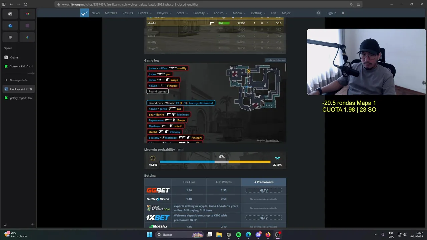Screen dimensions: 427x240
Task: Show hidden system tray icons chevron
Action: coord(376,235)
